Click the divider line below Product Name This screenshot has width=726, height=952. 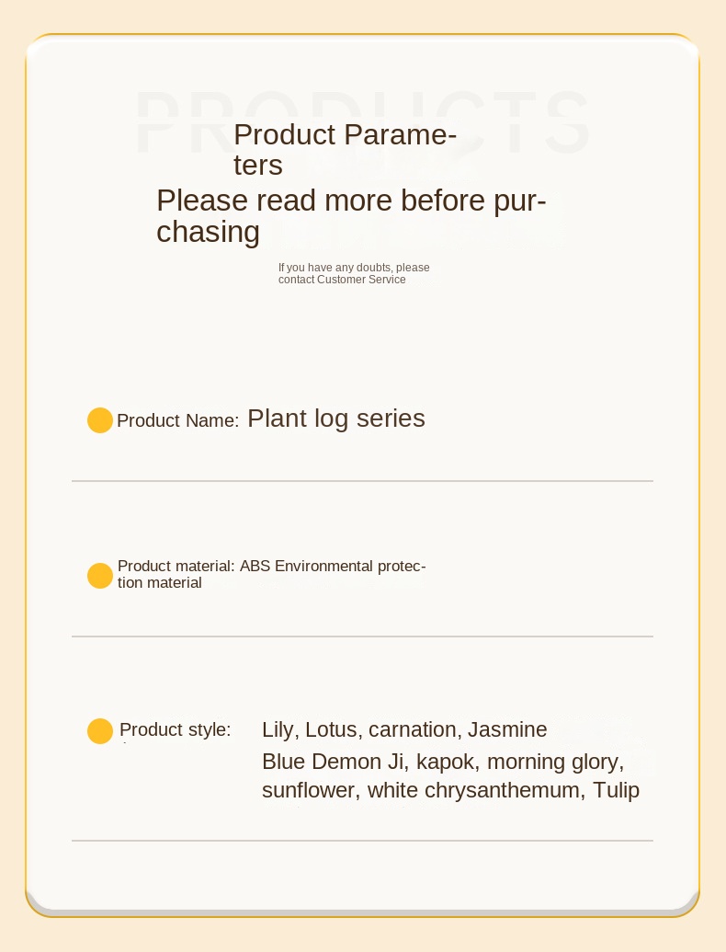click(363, 481)
